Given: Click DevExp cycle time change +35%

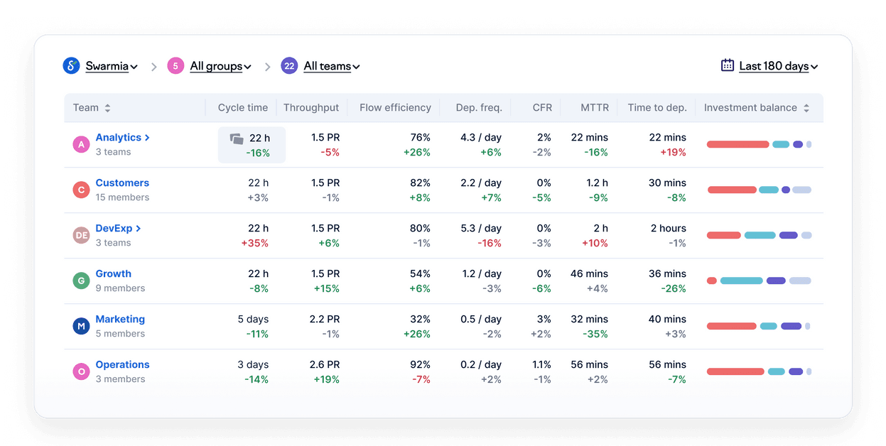Looking at the screenshot, I should (x=255, y=243).
